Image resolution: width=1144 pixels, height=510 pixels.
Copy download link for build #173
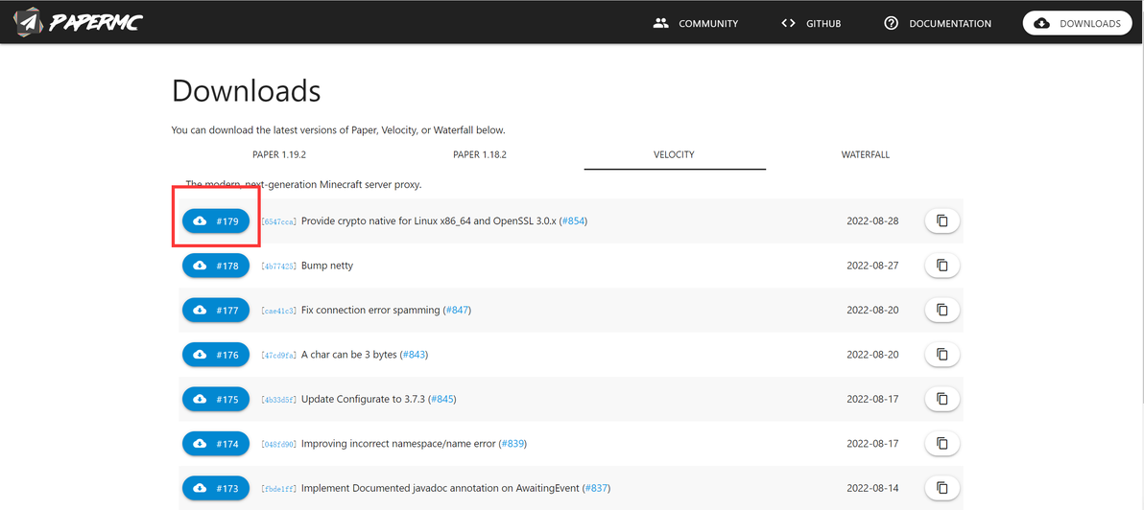(941, 488)
